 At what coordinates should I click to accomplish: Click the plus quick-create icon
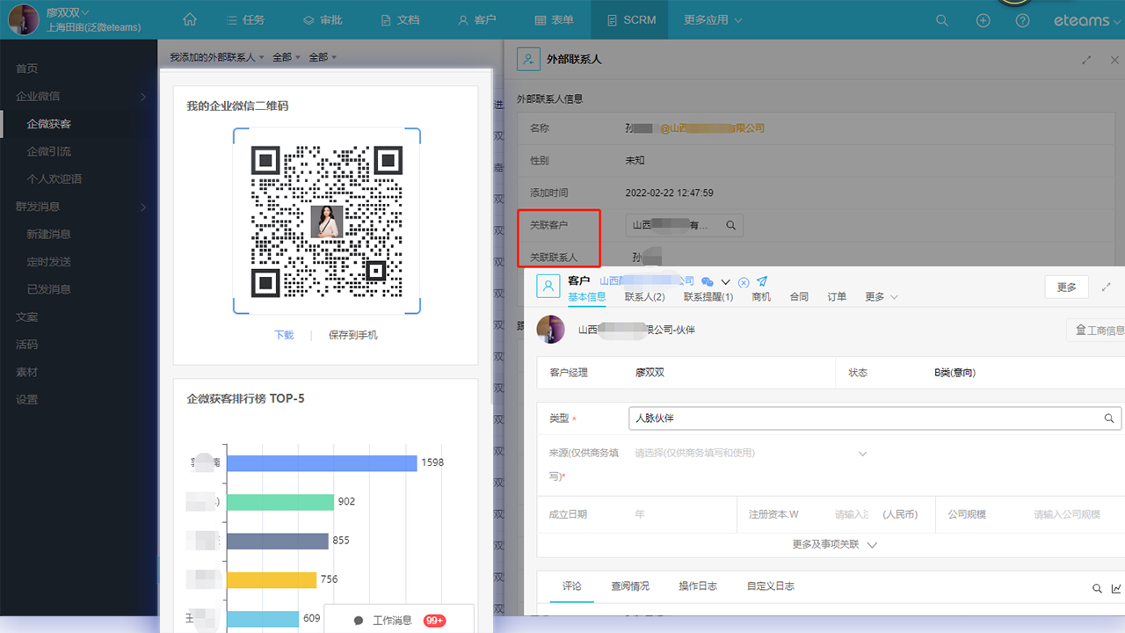click(983, 19)
